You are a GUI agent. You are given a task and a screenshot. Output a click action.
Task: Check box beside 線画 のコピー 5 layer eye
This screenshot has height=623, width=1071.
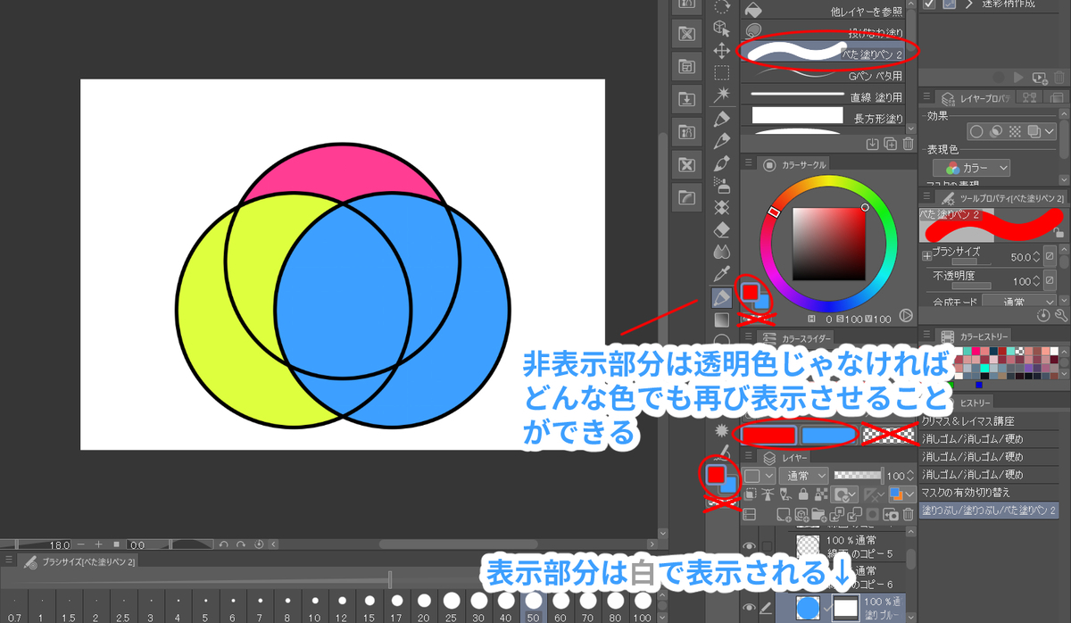coord(767,546)
